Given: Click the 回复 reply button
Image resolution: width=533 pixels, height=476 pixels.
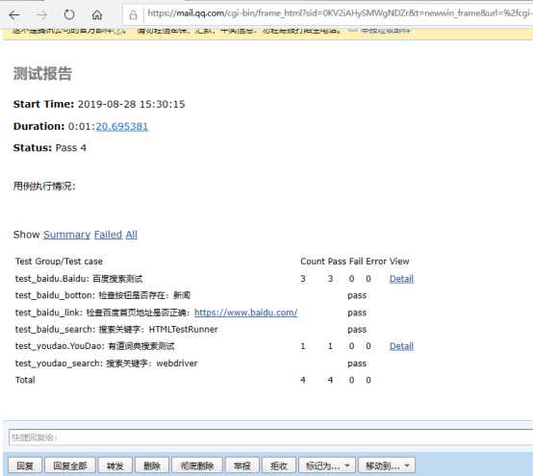Looking at the screenshot, I should pyautogui.click(x=25, y=465).
